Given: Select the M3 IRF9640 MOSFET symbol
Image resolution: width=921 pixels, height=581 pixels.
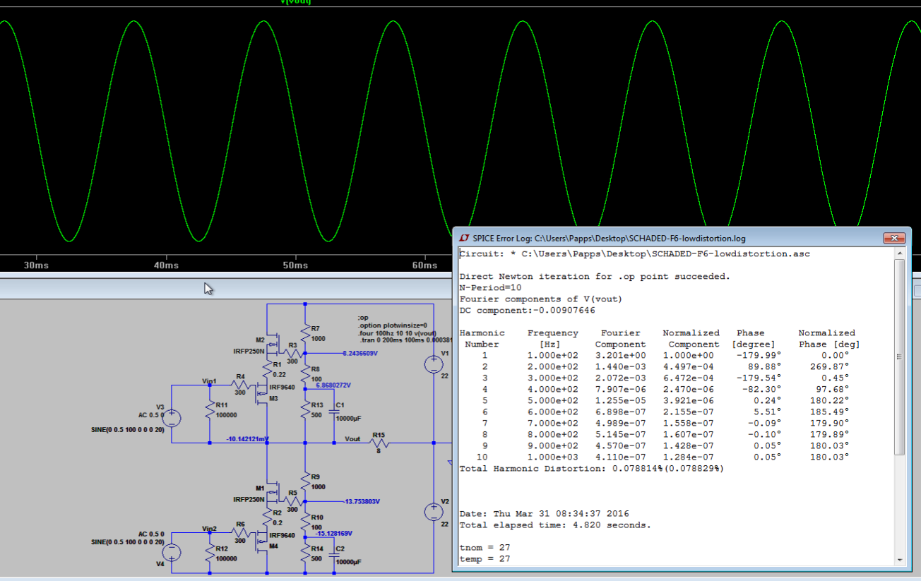Looking at the screenshot, I should (x=263, y=392).
